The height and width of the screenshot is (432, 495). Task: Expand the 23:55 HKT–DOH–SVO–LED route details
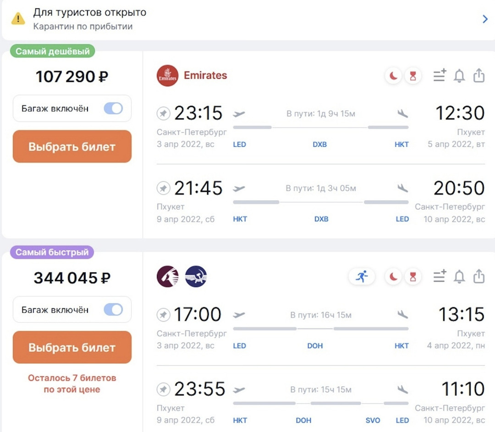[320, 403]
